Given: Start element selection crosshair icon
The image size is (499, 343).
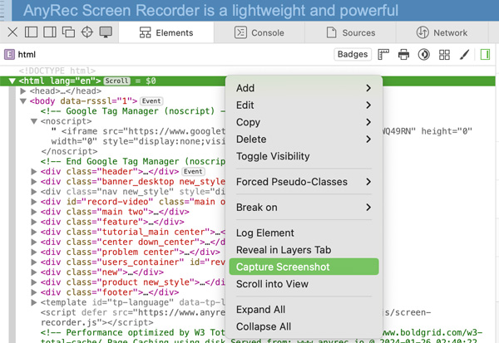Looking at the screenshot, I should (x=86, y=32).
